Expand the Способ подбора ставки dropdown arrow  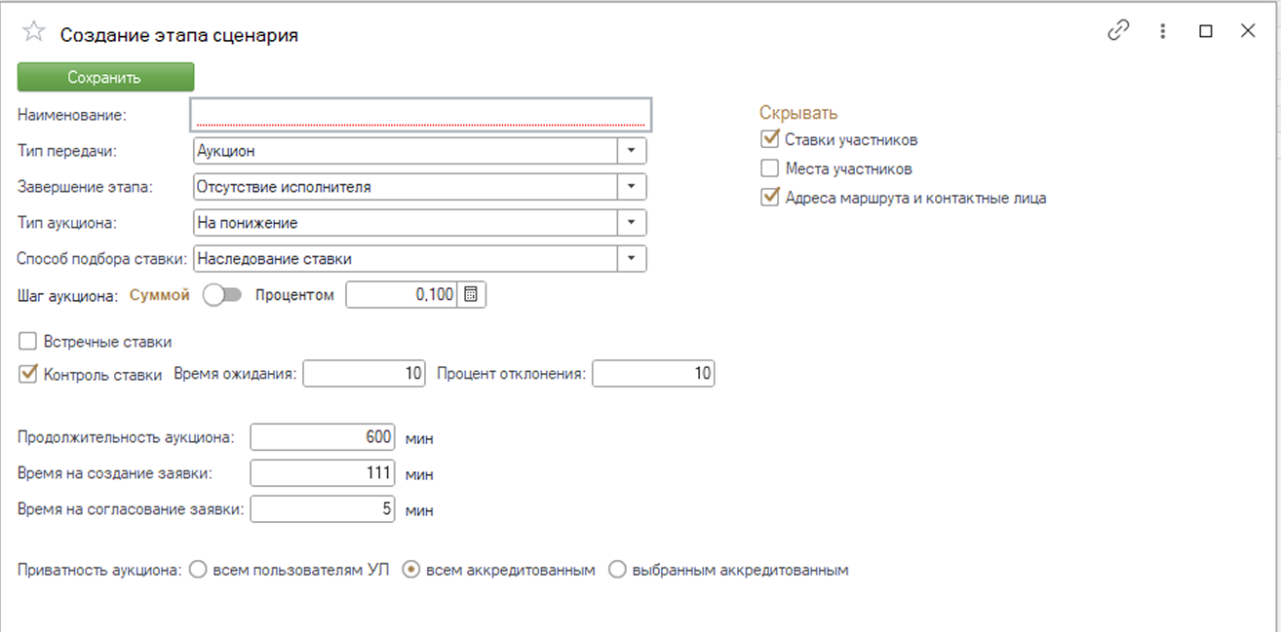point(632,259)
